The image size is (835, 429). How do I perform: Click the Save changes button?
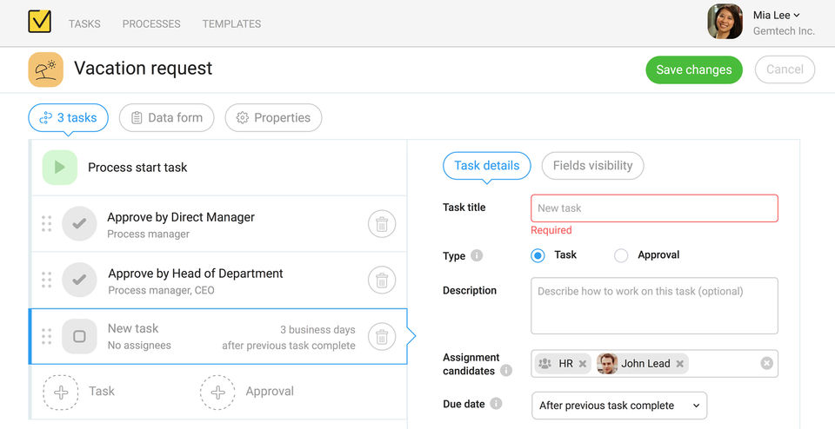693,69
